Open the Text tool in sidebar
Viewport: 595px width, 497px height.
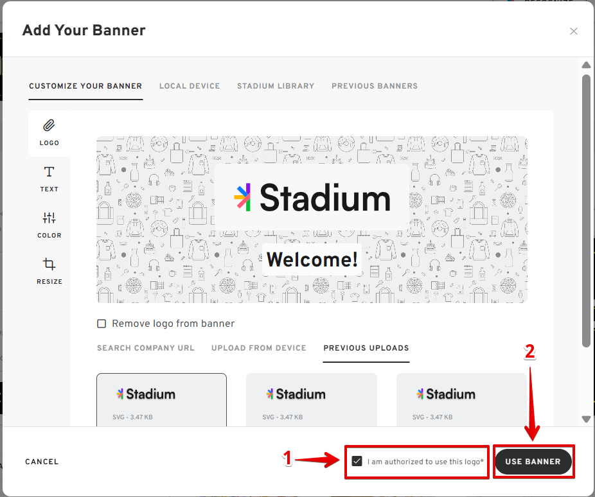(x=49, y=172)
